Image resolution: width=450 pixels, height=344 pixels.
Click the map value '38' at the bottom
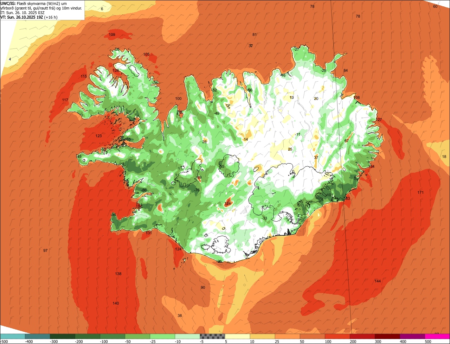[x=180, y=316]
